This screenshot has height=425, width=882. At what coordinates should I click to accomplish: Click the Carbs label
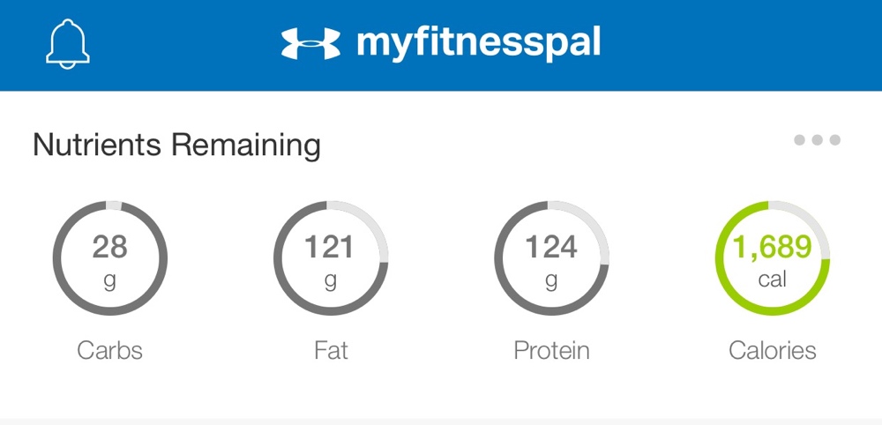pyautogui.click(x=109, y=350)
